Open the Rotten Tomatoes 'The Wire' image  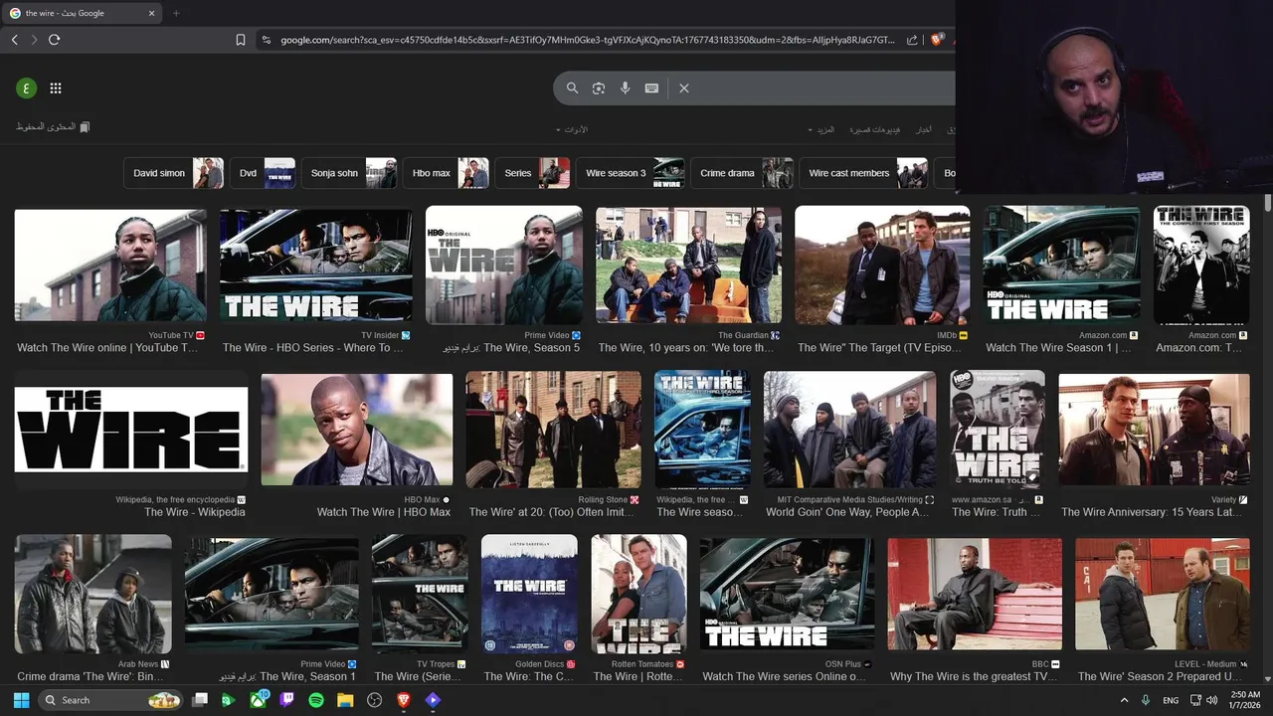(x=638, y=595)
